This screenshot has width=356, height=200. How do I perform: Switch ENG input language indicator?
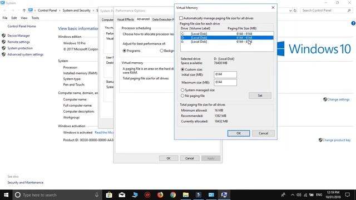click(x=319, y=195)
